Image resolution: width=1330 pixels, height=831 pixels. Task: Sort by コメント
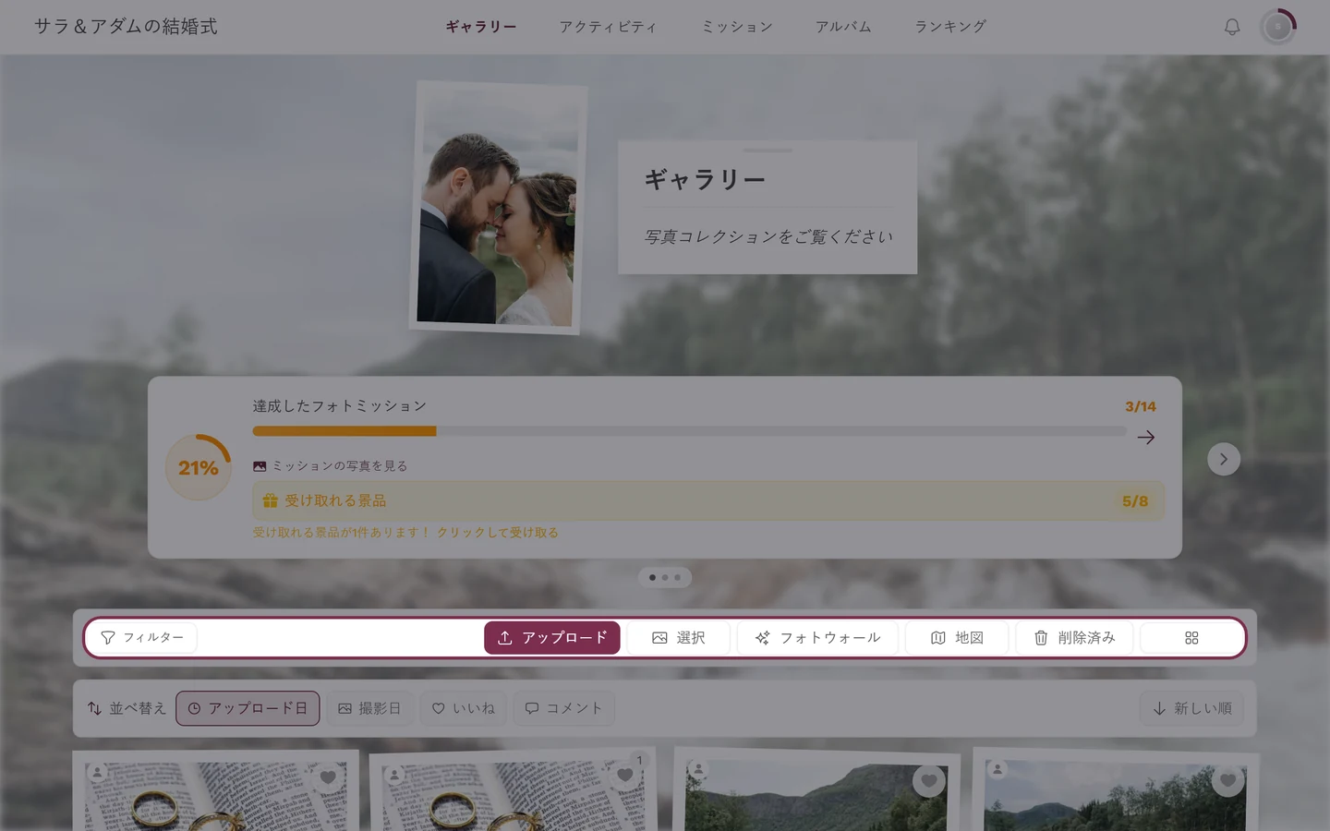[563, 708]
